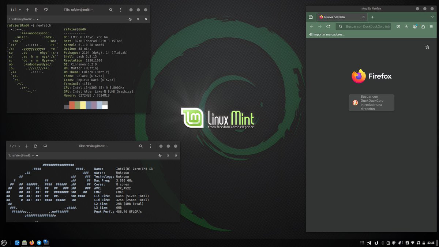
Task: Open the Firefox view button in the tab bar
Action: (x=311, y=17)
